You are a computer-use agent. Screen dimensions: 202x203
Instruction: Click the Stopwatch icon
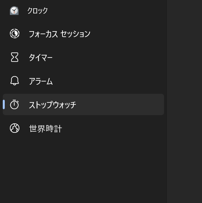[x=14, y=104]
